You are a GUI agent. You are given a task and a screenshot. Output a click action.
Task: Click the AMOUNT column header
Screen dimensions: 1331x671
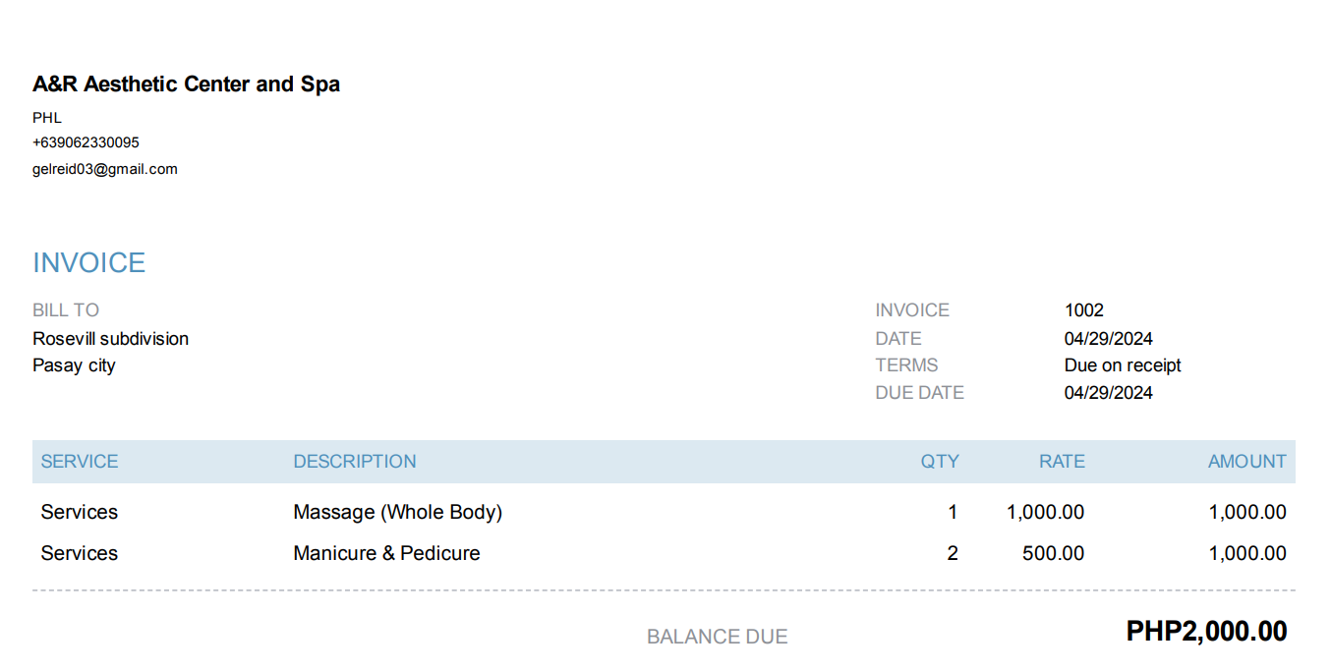[x=1246, y=462]
